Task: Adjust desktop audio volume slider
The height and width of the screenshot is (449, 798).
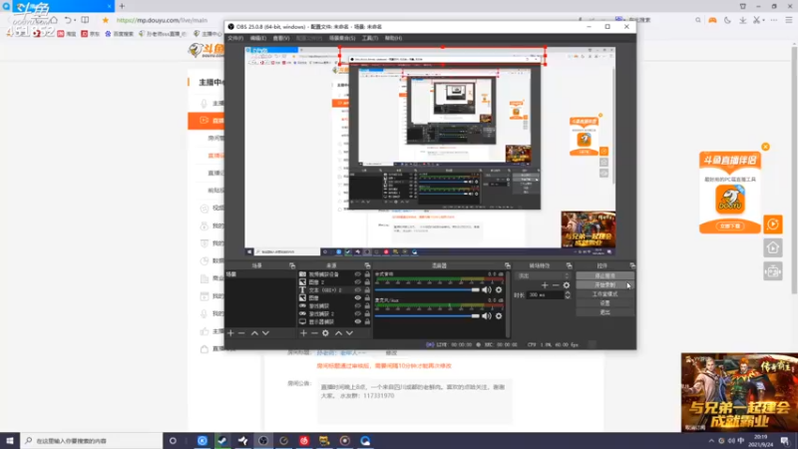Action: 428,289
